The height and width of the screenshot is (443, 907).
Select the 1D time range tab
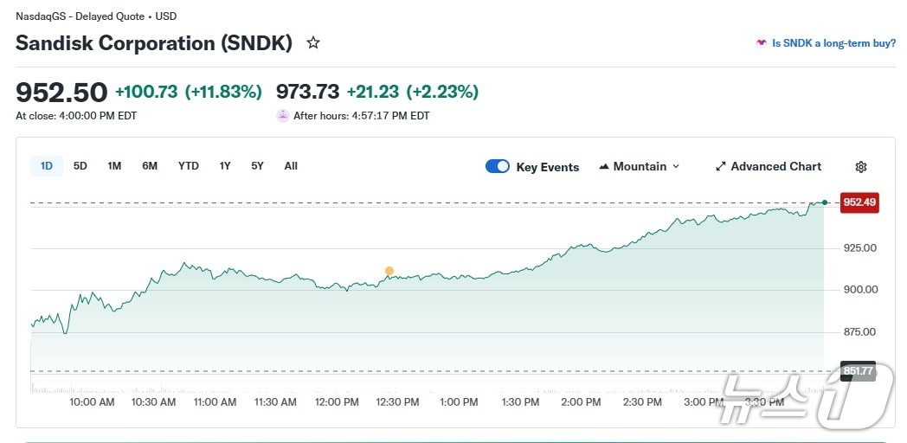pos(47,166)
